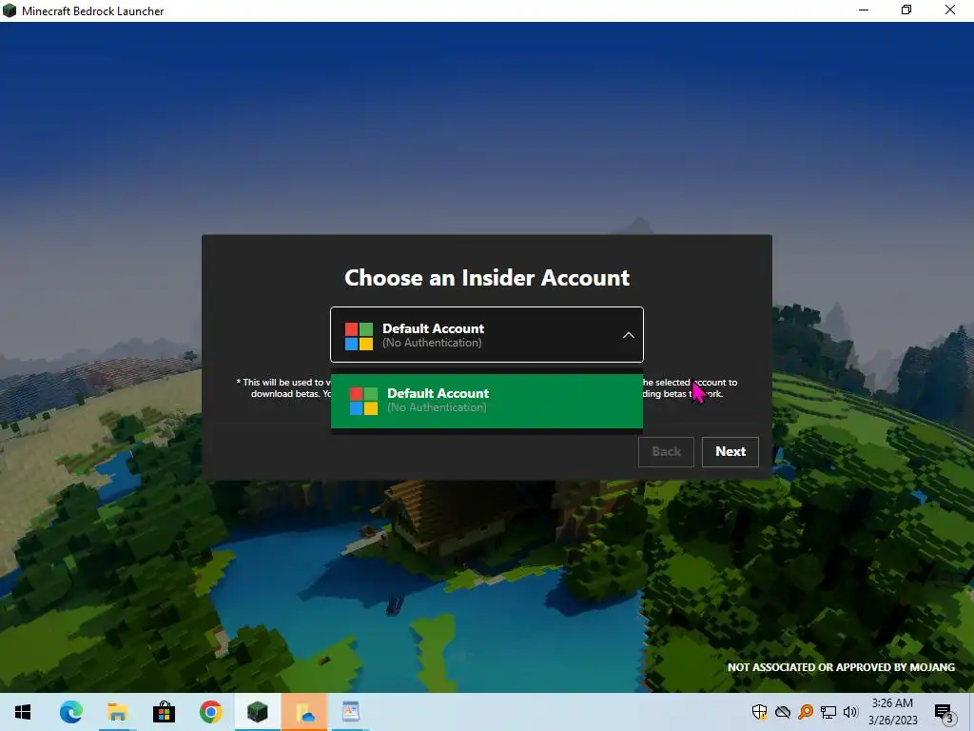Click the orange magnifier tray icon
The height and width of the screenshot is (731, 974).
[x=806, y=712]
